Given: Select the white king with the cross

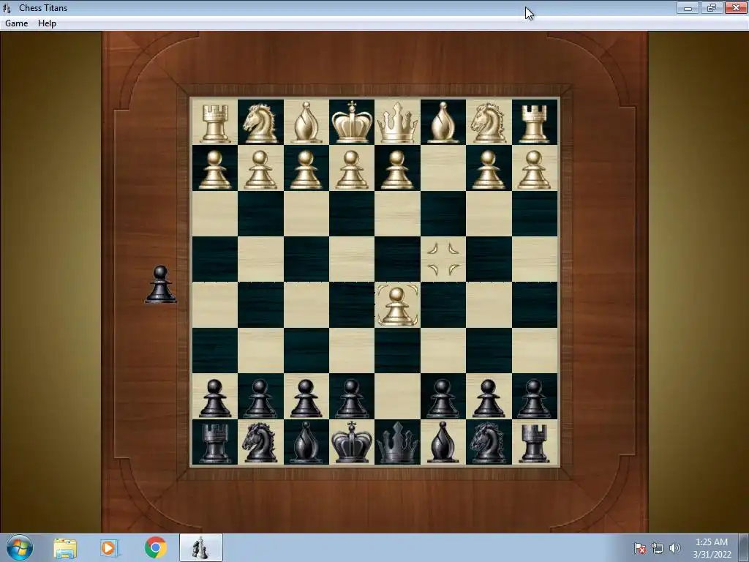Looking at the screenshot, I should click(x=352, y=122).
